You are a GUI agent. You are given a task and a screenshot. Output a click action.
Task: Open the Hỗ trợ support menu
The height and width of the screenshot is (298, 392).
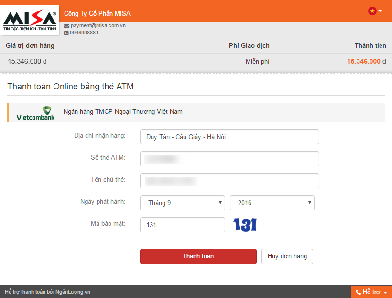pos(371,292)
